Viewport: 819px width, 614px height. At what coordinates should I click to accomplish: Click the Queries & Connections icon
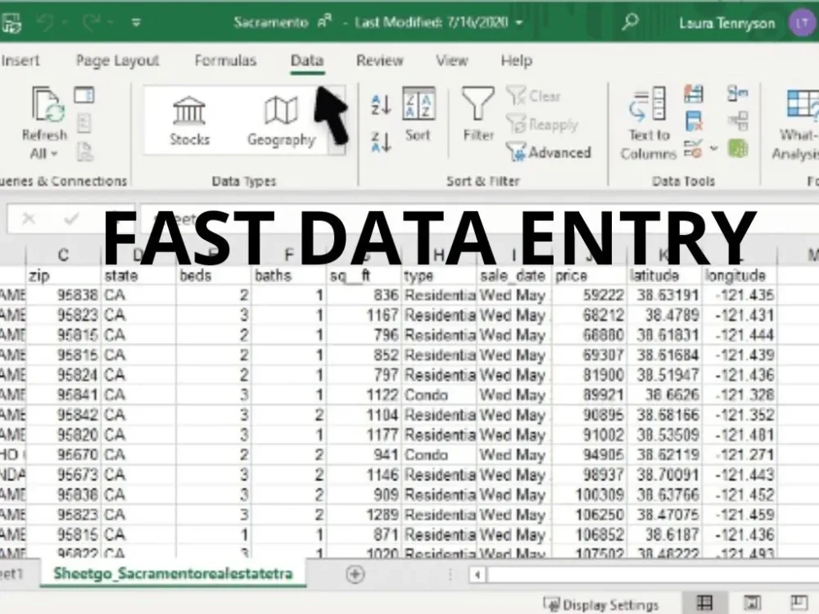[x=84, y=95]
